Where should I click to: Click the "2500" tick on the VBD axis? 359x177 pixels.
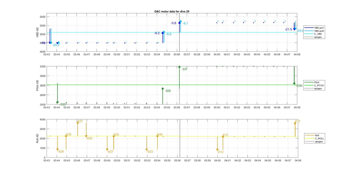click(43, 26)
